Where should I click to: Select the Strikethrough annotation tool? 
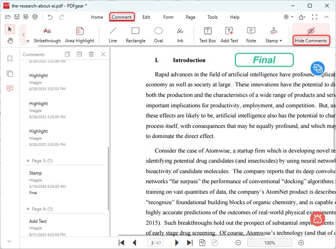coord(47,35)
